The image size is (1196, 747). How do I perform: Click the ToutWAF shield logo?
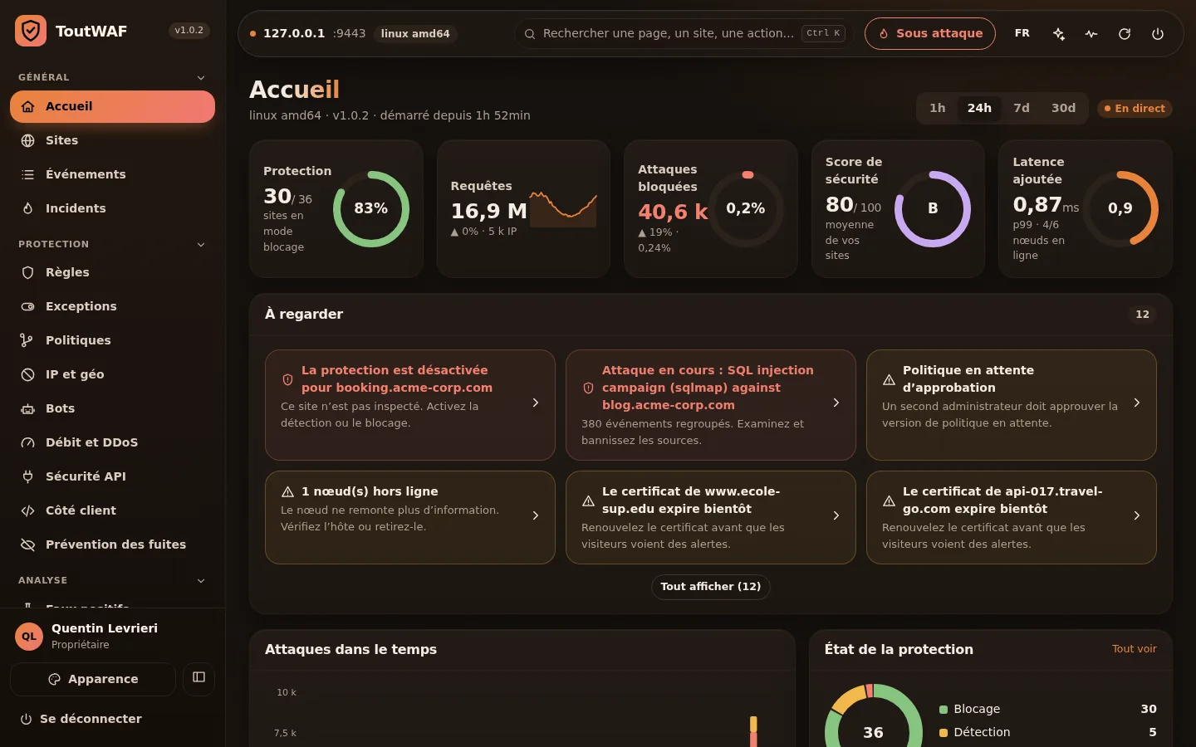31,32
